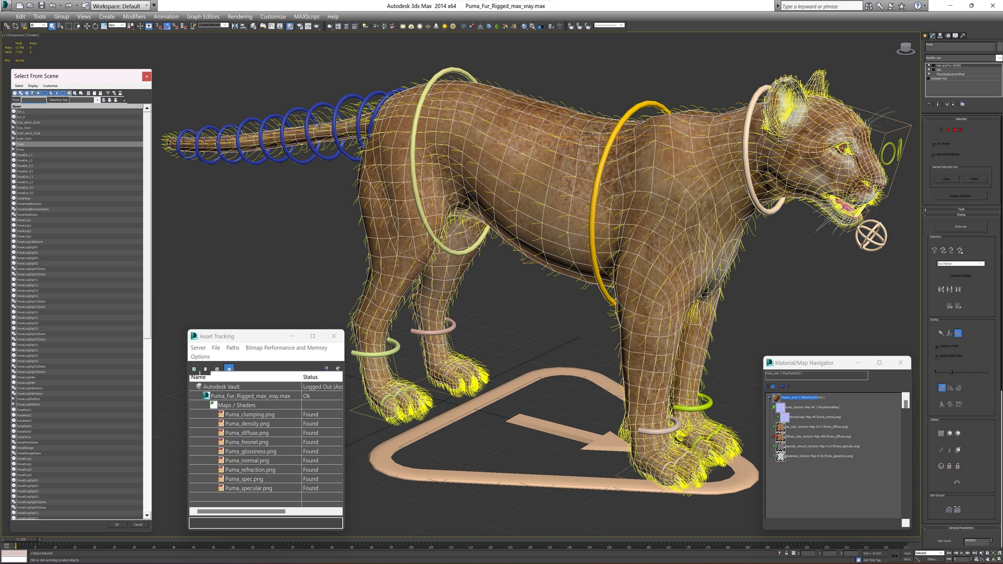Open the Create command panel tab

tap(926, 36)
